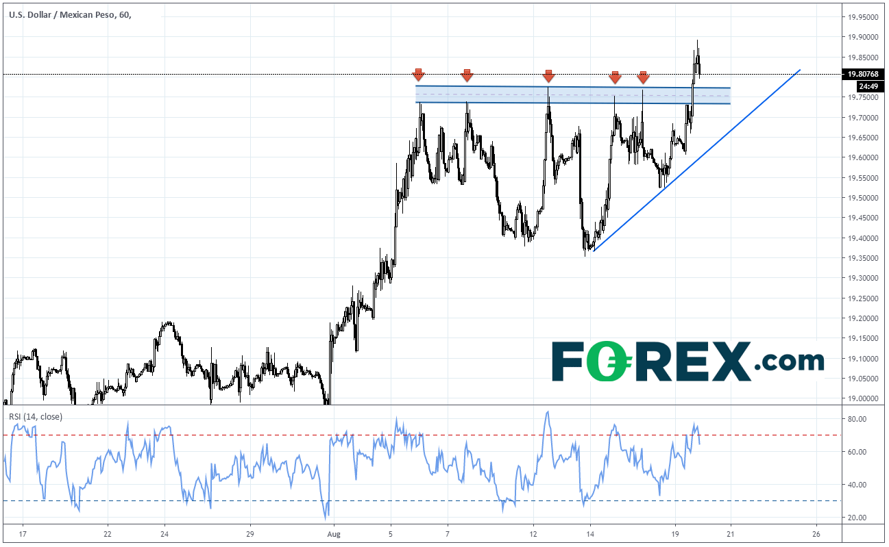Click the 19.15000 price axis label
889x547 pixels.
pyautogui.click(x=863, y=339)
